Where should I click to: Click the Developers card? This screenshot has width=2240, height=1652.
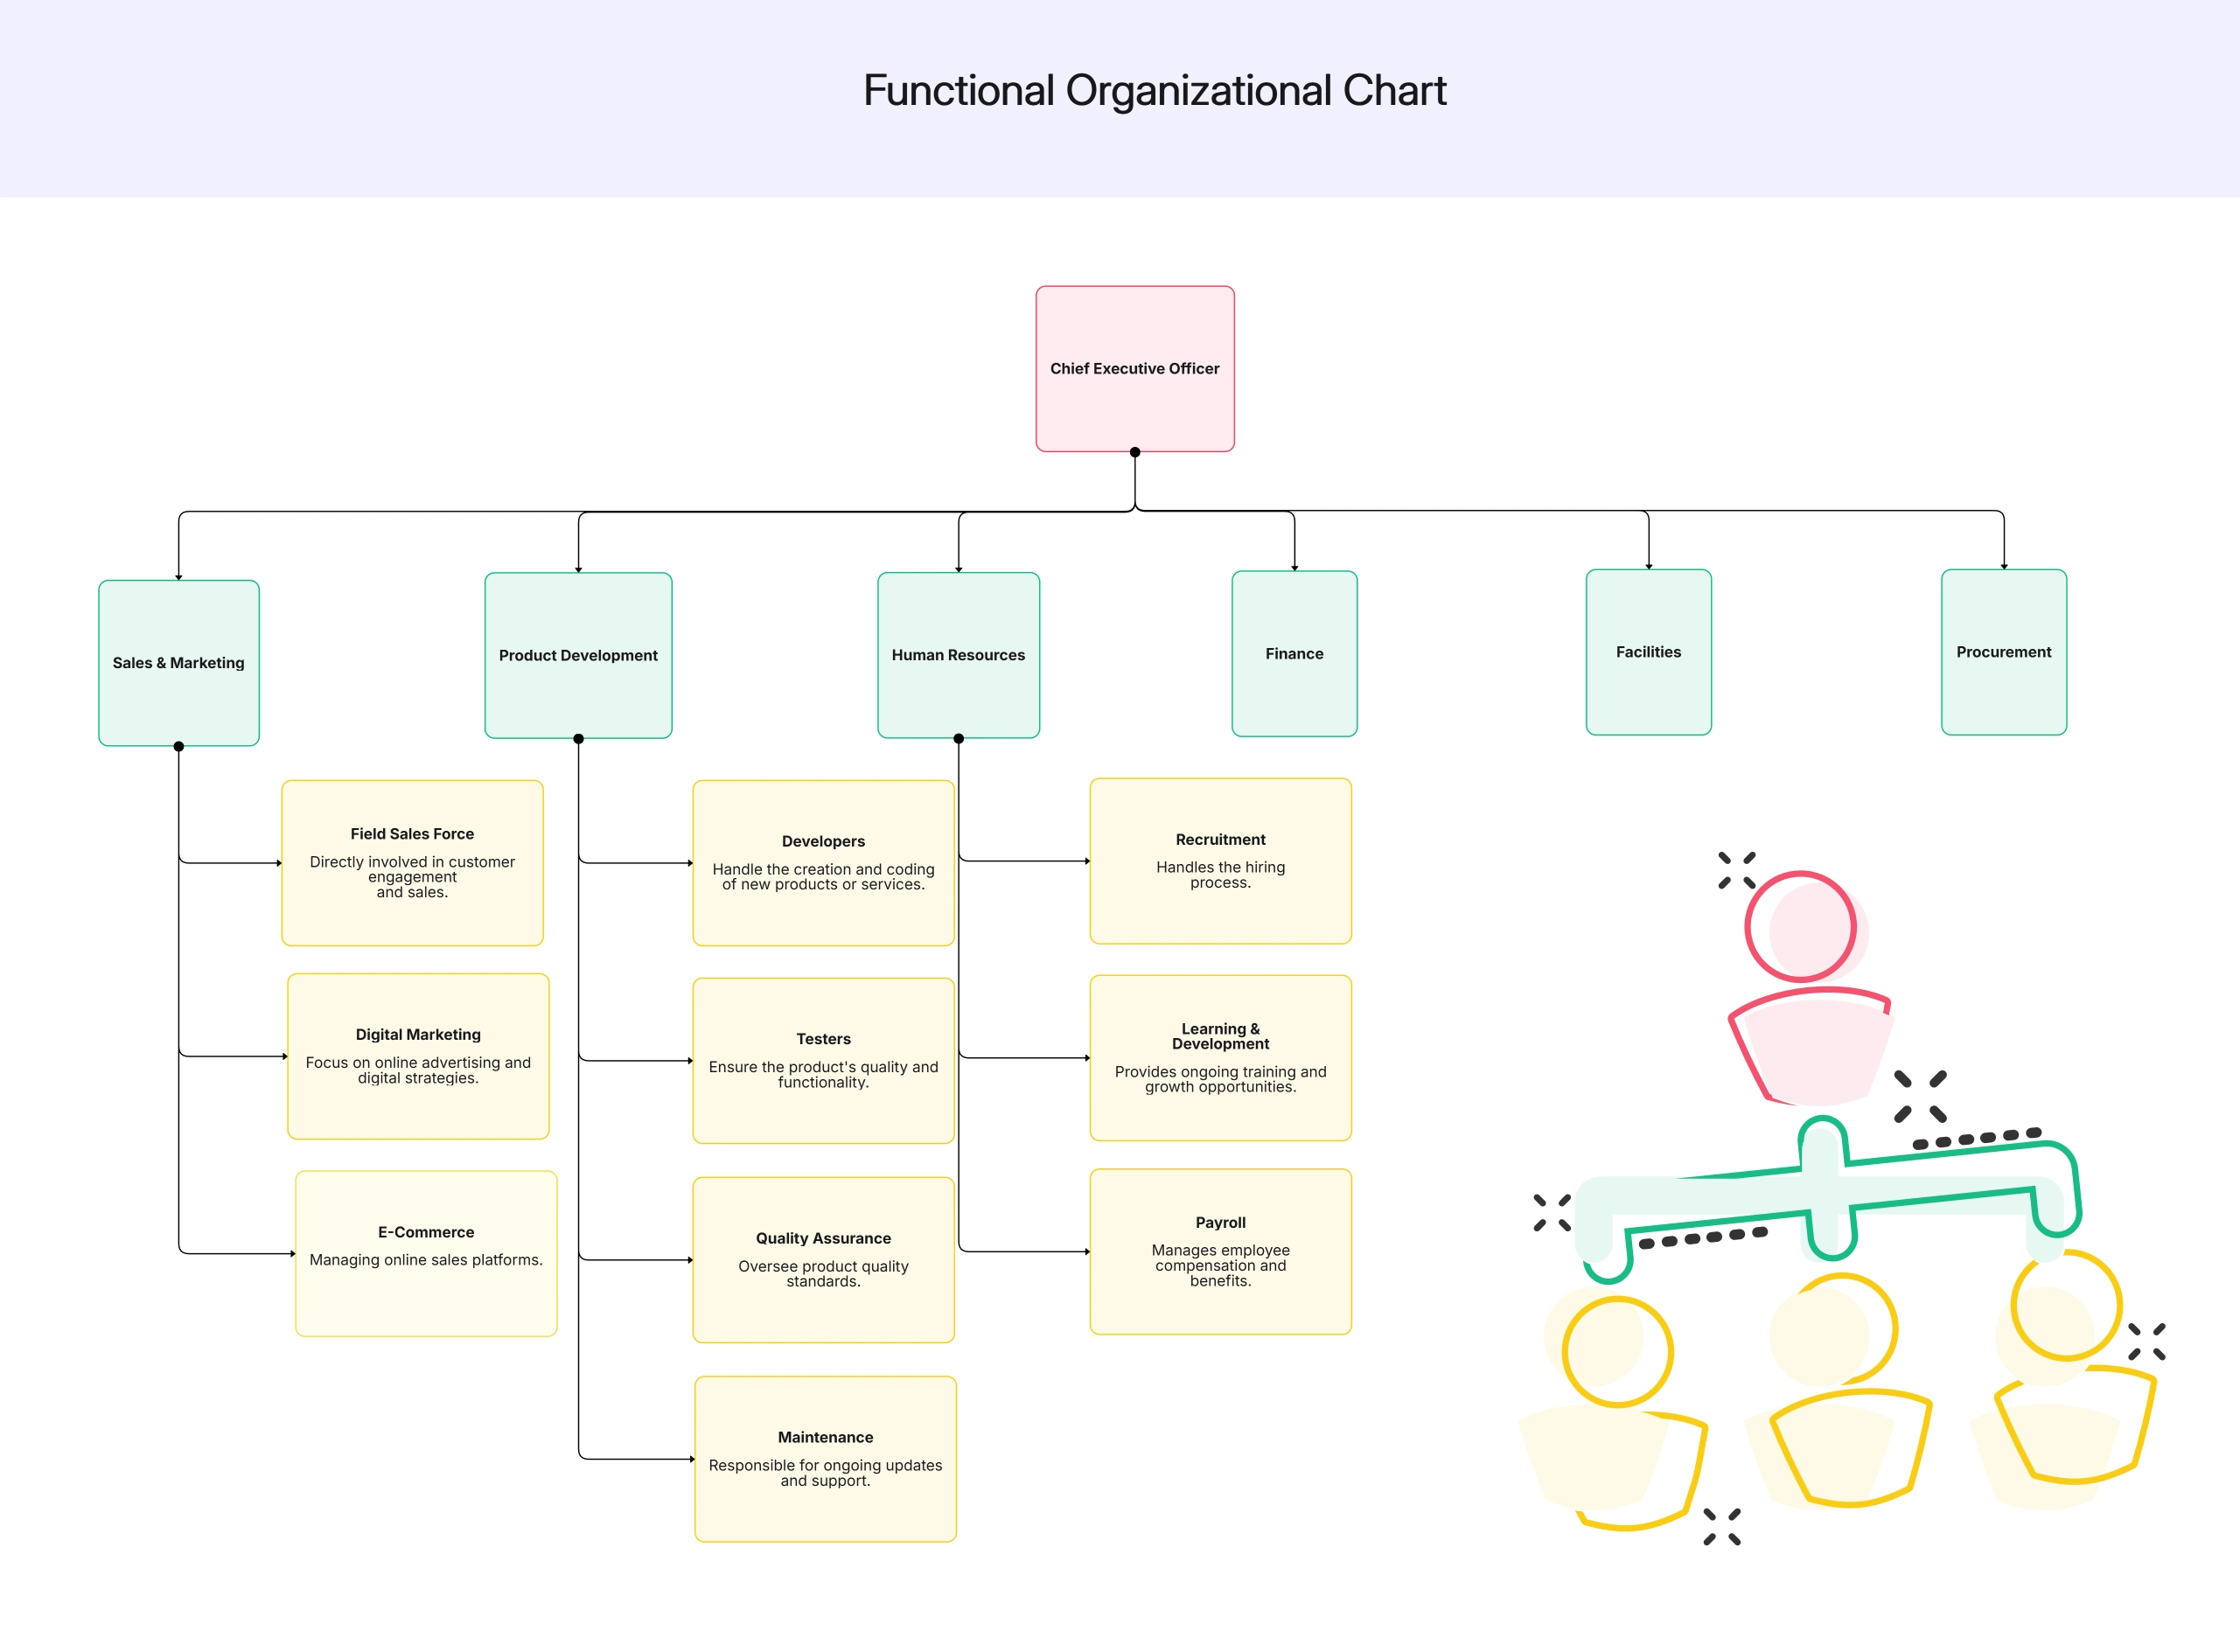click(x=823, y=862)
